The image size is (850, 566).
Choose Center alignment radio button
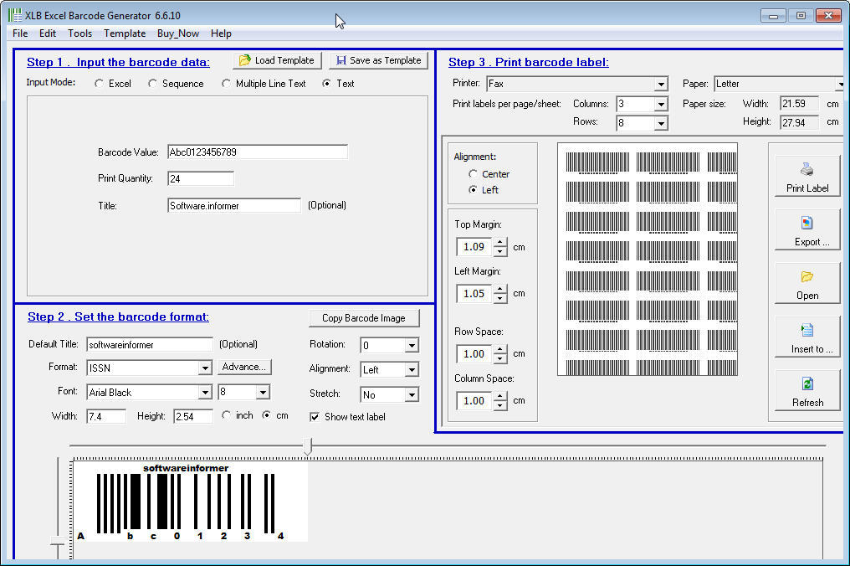473,173
